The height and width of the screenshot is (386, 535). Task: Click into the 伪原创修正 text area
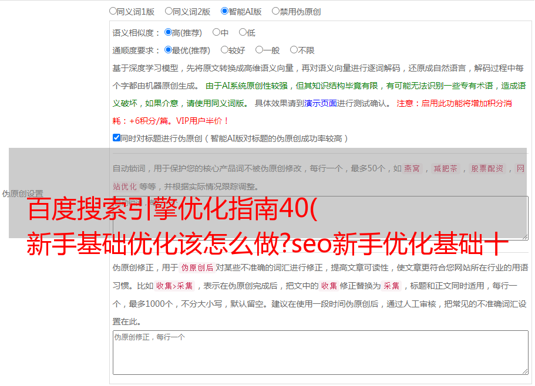click(x=321, y=353)
